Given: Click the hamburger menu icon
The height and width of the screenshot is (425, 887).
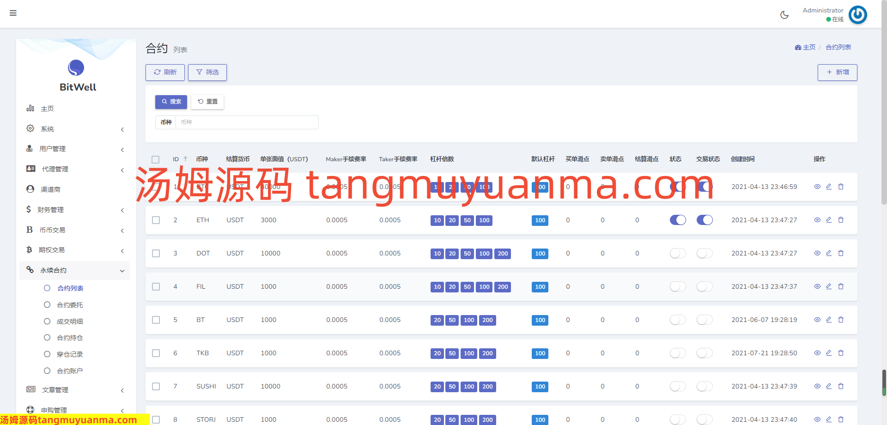Looking at the screenshot, I should point(13,13).
